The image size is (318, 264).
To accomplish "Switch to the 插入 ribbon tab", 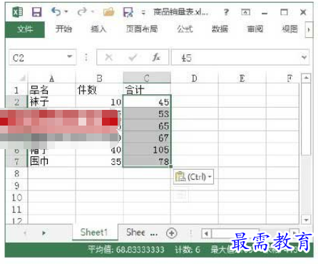I will 98,29.
